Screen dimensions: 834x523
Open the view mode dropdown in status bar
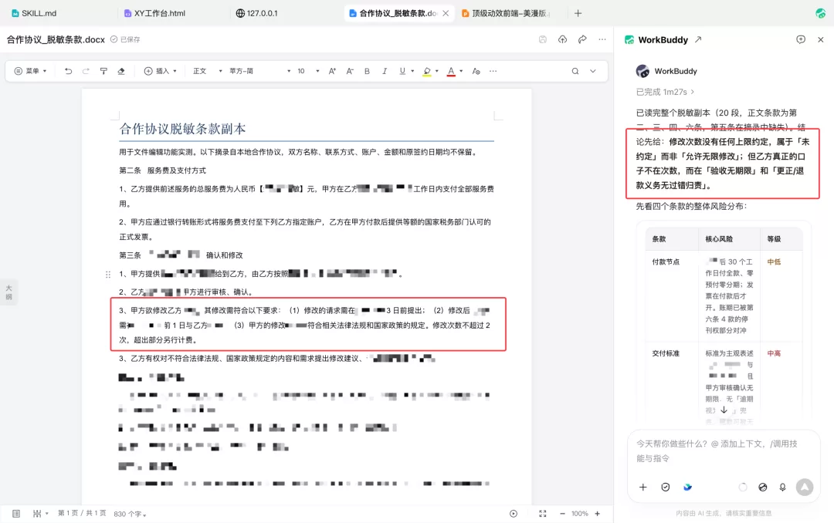(40, 514)
